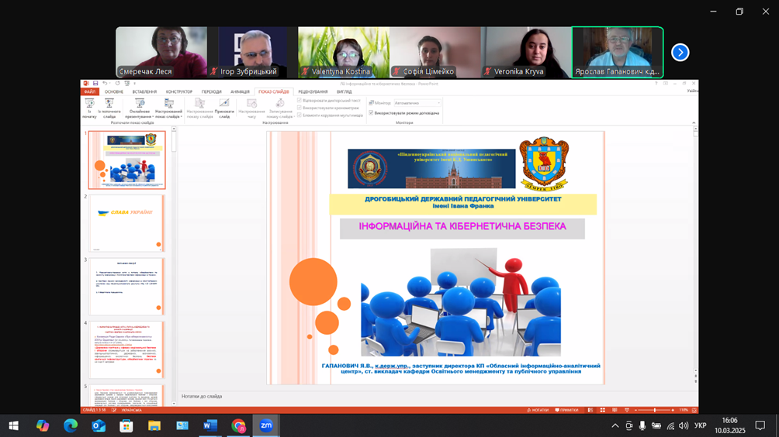This screenshot has height=437, width=779.
Task: Click the zoom slider in status bar
Action: 654,410
